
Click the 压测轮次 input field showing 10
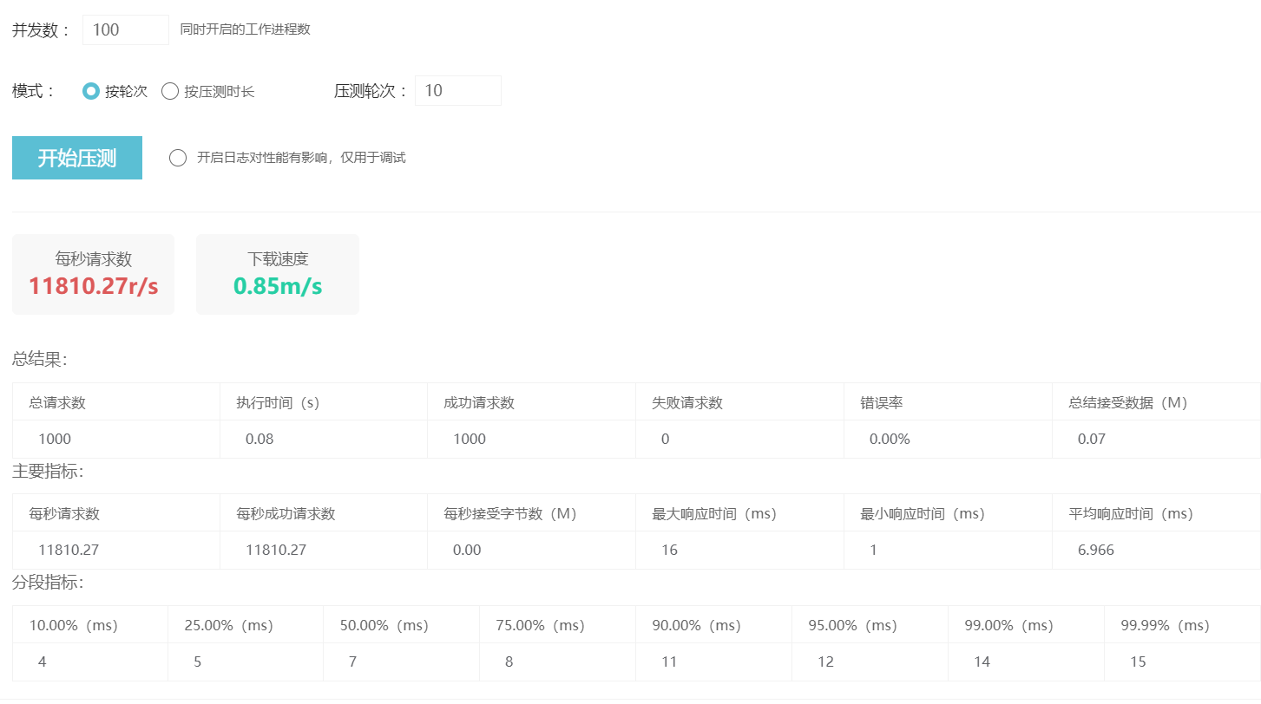click(x=457, y=91)
